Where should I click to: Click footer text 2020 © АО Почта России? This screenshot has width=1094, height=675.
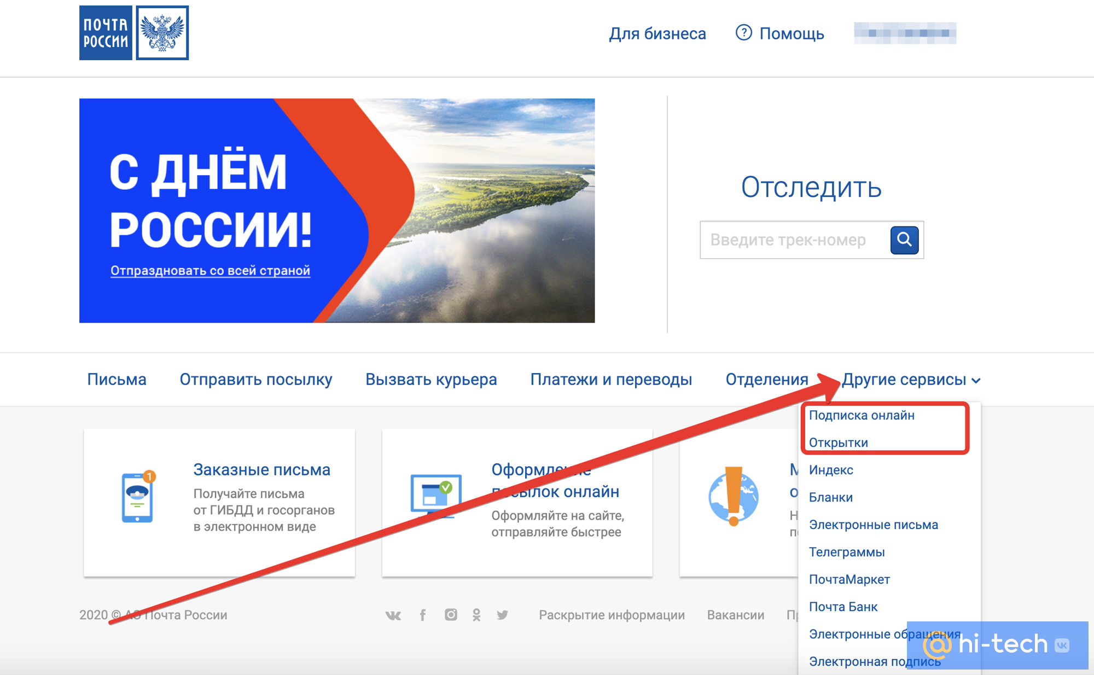point(153,615)
